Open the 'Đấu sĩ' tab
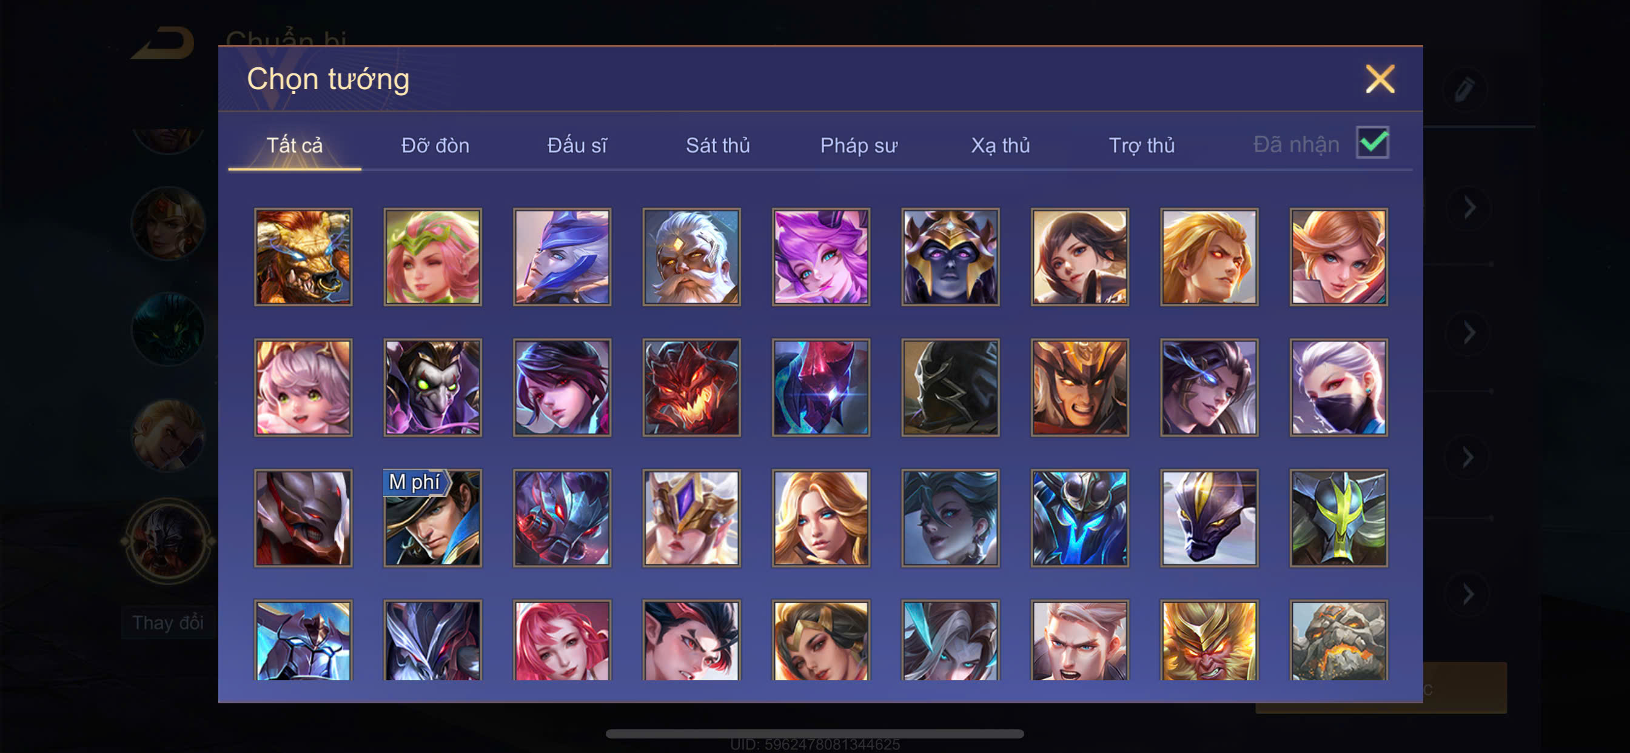Screen dimensions: 1630x753 577,146
